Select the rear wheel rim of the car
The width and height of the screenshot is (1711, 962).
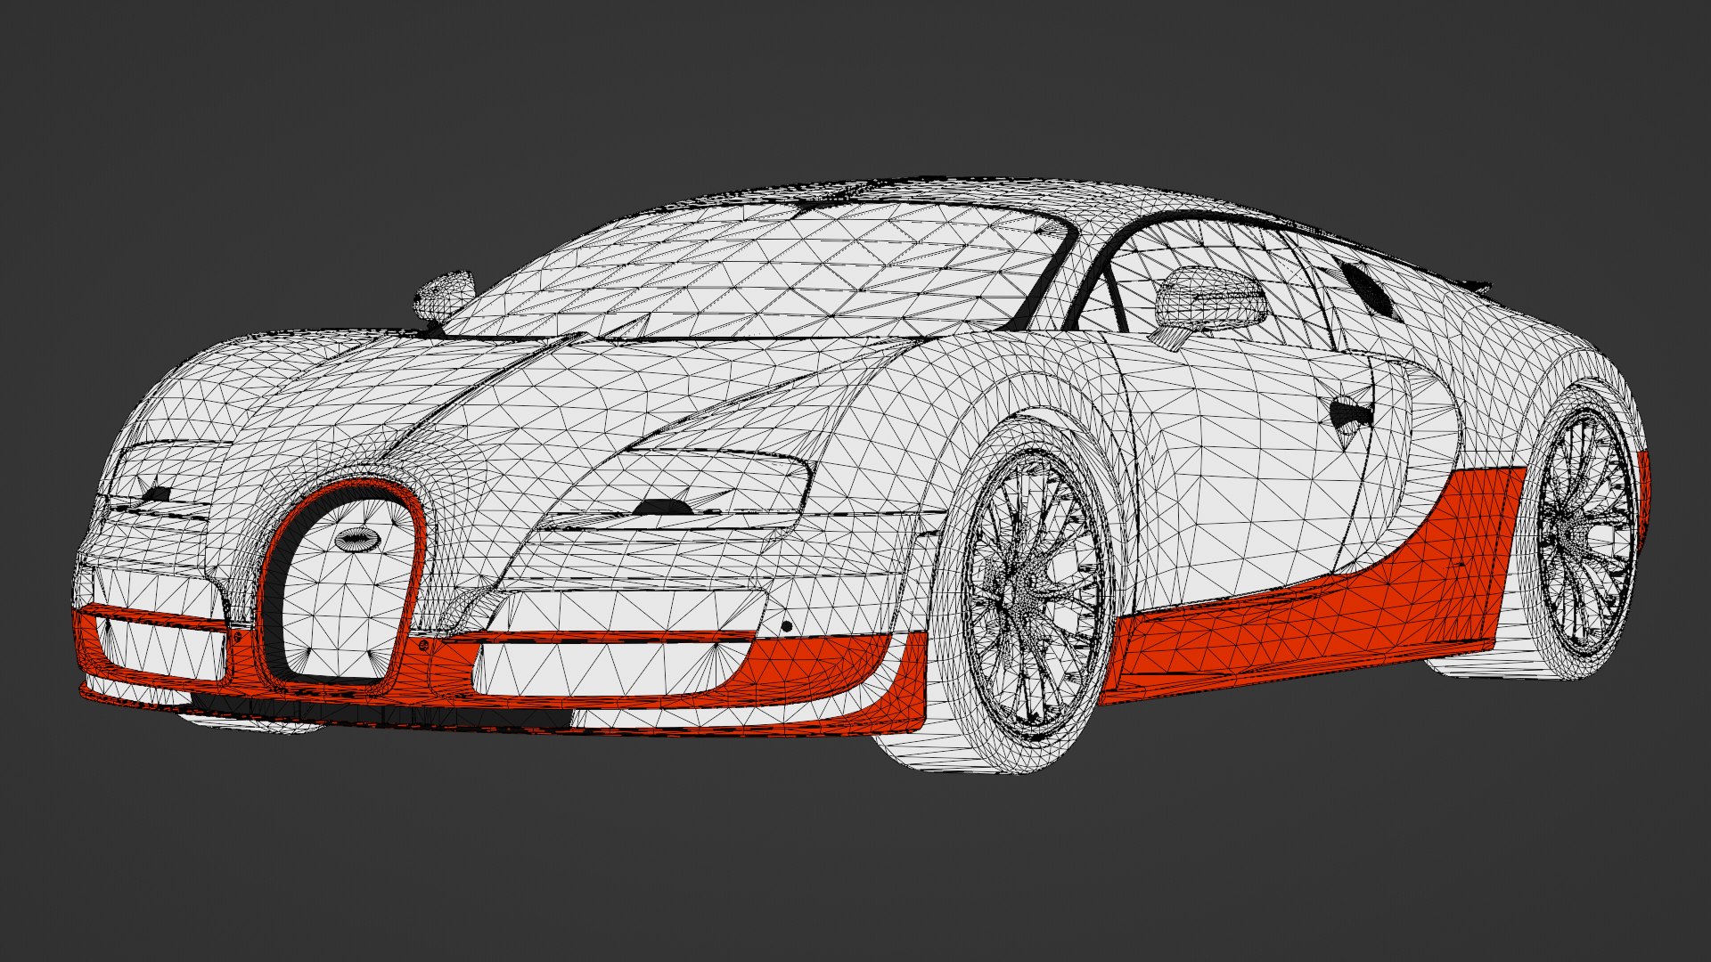click(1588, 531)
